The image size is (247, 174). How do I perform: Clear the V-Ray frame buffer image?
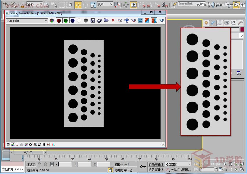click(x=113, y=20)
